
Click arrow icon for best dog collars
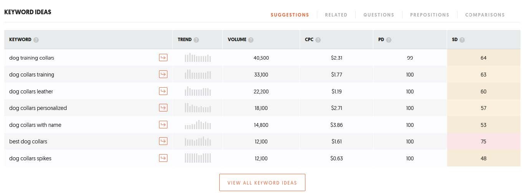point(163,141)
